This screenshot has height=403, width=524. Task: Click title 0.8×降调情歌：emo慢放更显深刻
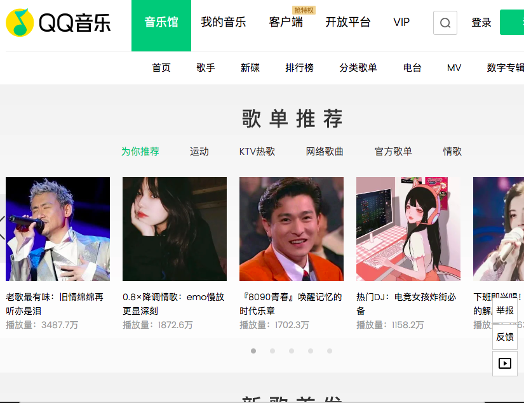point(173,304)
